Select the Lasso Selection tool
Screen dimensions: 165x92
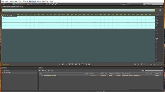[x=50, y=4]
